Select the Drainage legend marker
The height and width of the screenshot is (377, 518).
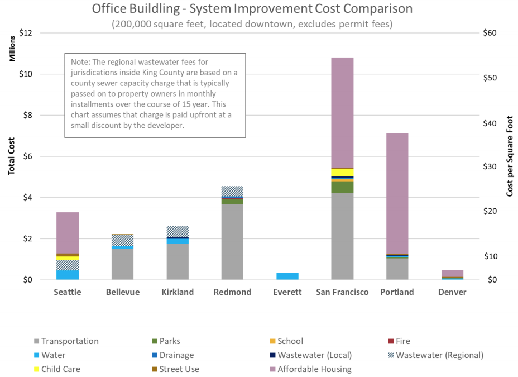[155, 355]
